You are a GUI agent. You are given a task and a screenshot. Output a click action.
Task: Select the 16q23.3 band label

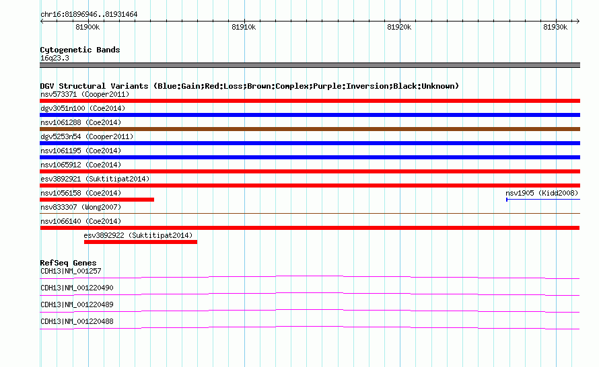[55, 58]
